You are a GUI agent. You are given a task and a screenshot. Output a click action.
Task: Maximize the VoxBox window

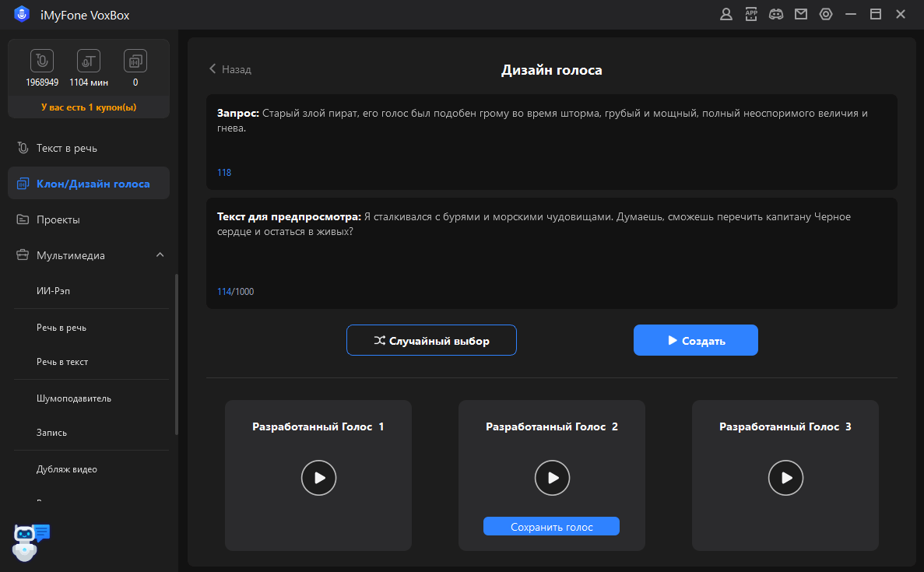pyautogui.click(x=876, y=14)
